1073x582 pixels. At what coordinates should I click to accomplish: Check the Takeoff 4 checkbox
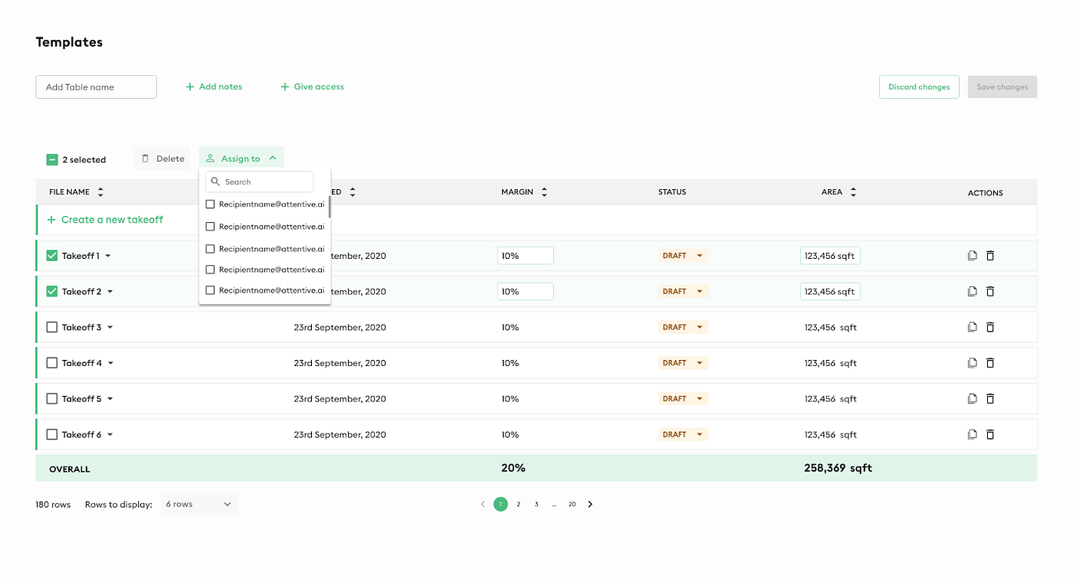(x=52, y=363)
